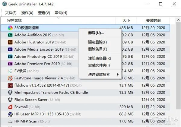Screen dimensions: 181x127
Task: Choose 卸载(U)... from the context menu
Action: [96, 33]
